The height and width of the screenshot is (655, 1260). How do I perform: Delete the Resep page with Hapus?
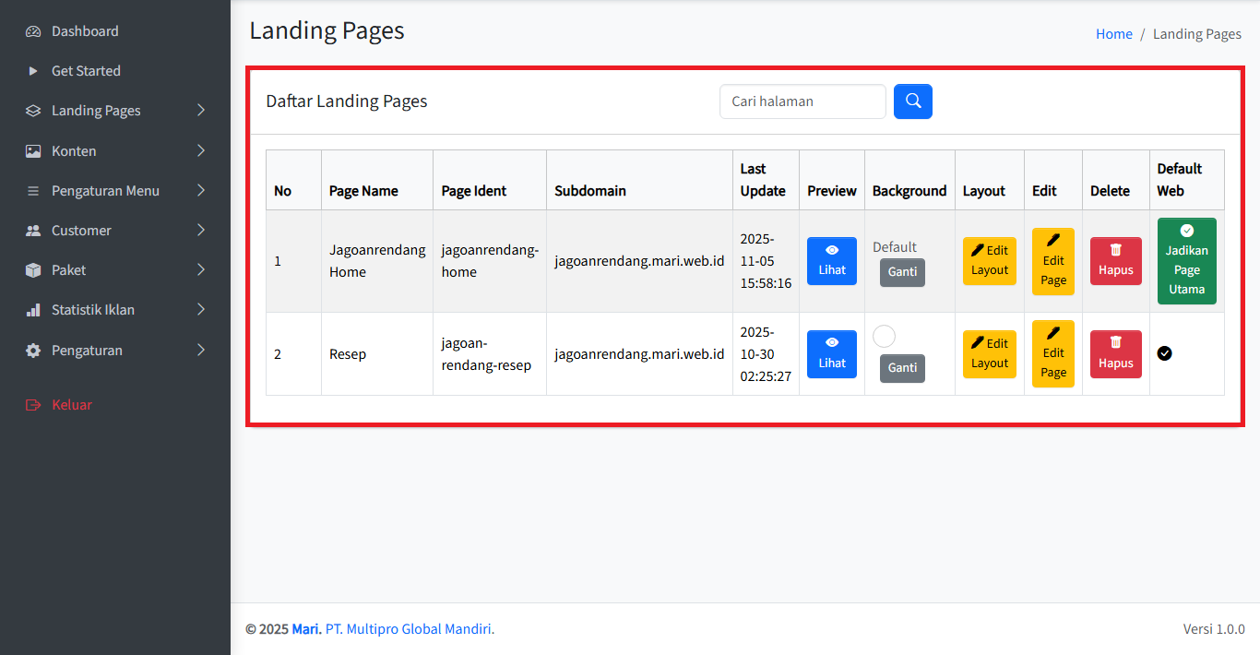(1115, 354)
